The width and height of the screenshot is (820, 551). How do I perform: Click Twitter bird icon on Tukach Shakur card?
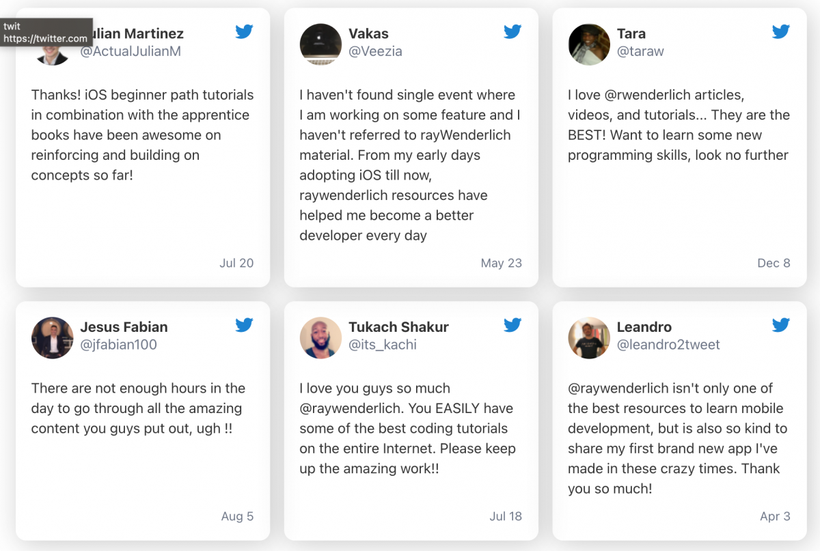513,325
